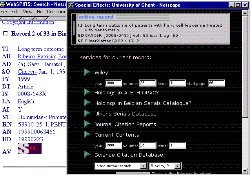Image resolution: width=251 pixels, height=175 pixels.
Task: Tick the Record 2 of 33 checkbox
Action: pyautogui.click(x=5, y=34)
